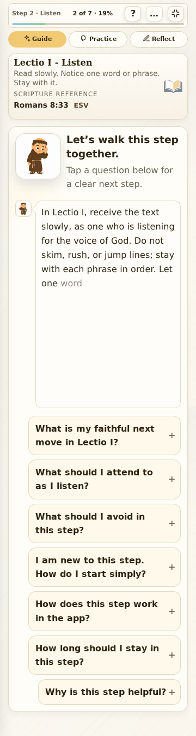
Task: Open the Reflect tab
Action: pos(158,39)
